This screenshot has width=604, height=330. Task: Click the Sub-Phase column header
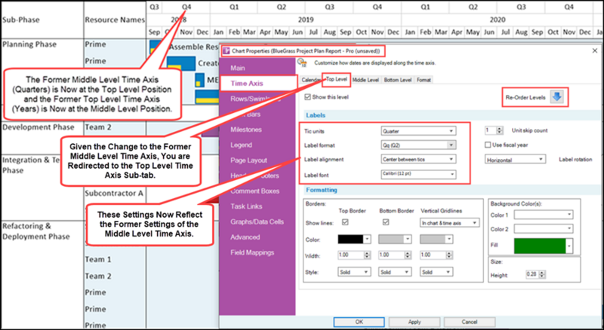(21, 20)
